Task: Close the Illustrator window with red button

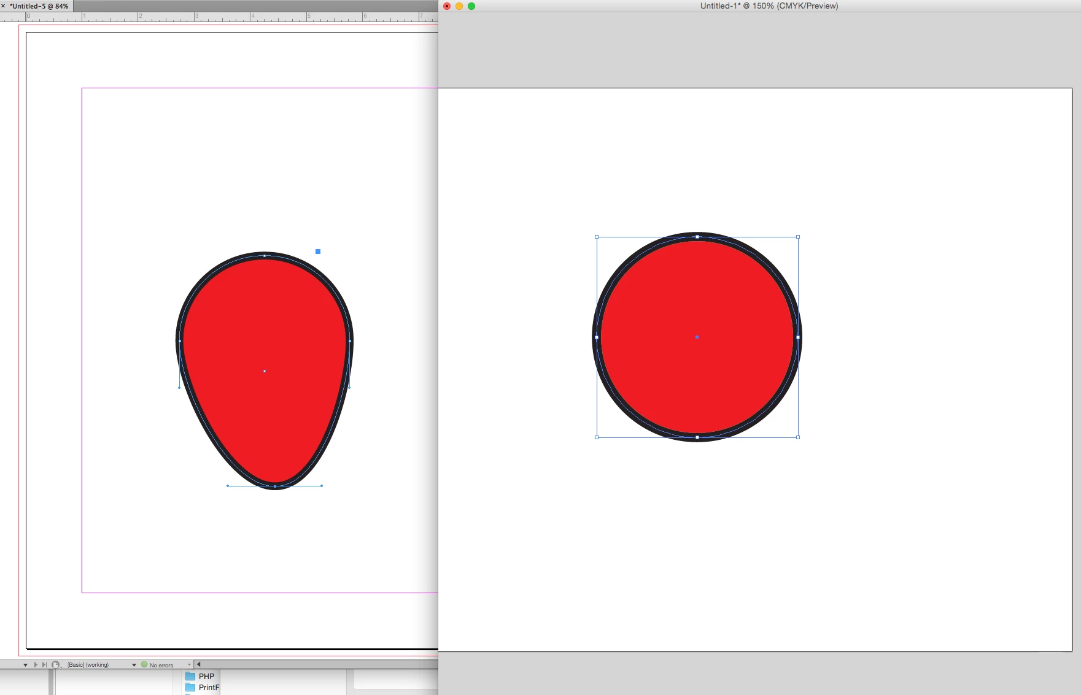Action: click(x=447, y=6)
